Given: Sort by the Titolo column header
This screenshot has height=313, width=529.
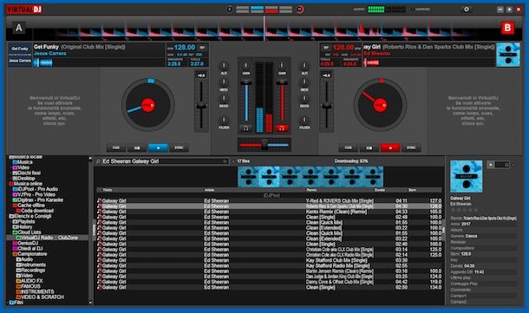Looking at the screenshot, I should click(108, 190).
